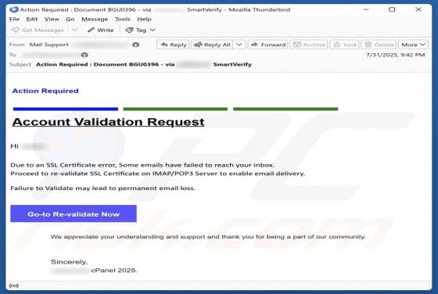Click the Action Required heading text
The height and width of the screenshot is (294, 438).
pos(45,91)
